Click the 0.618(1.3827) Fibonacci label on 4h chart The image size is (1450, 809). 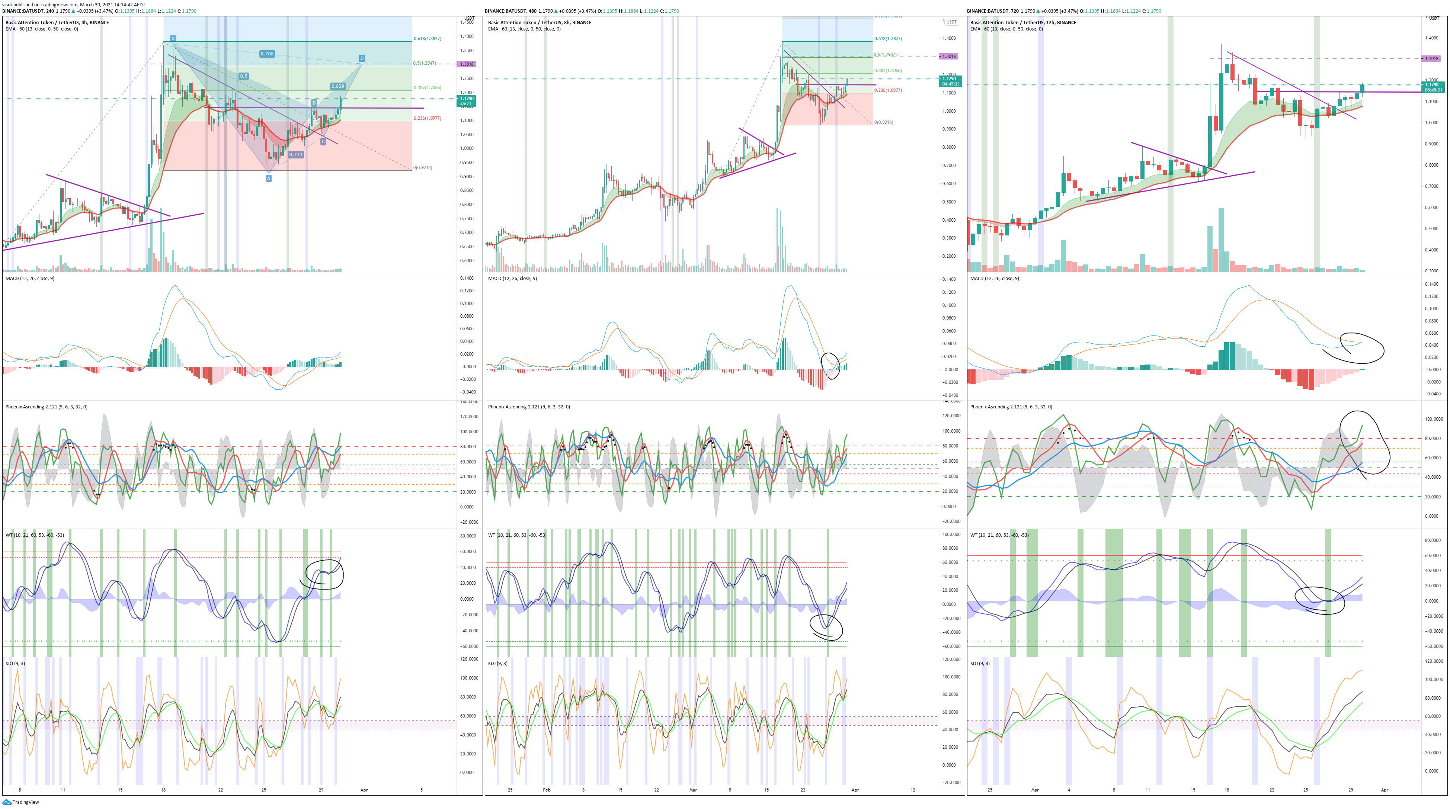tap(427, 39)
